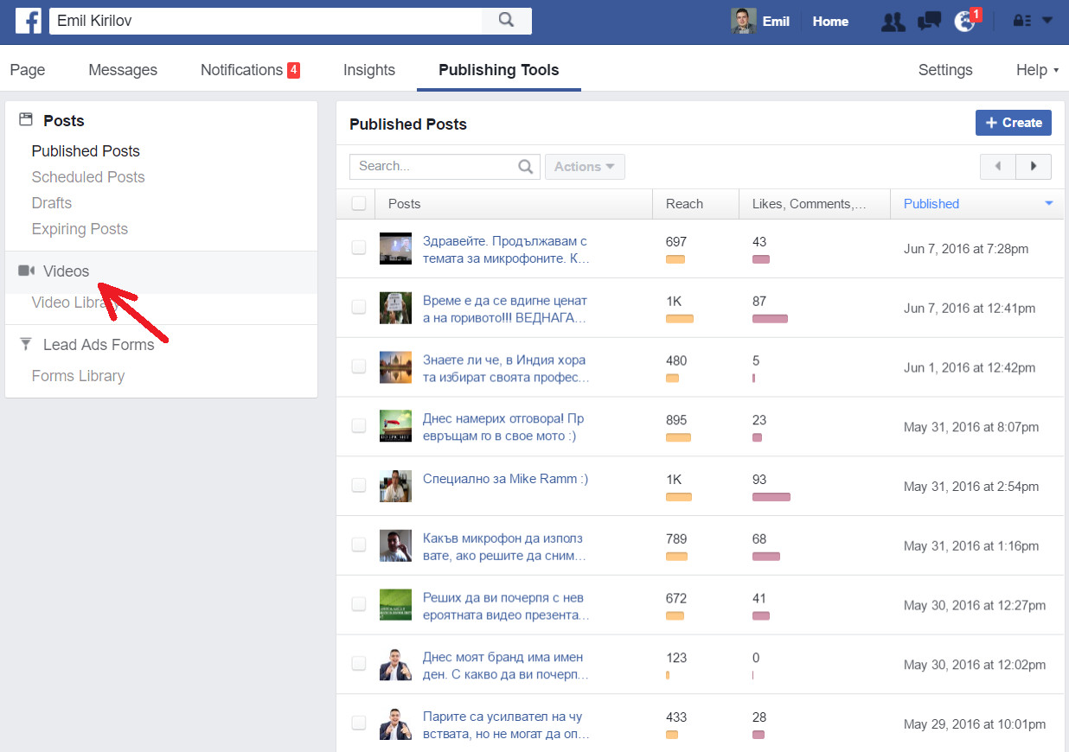Click the Lead Ads Forms funnel icon

tap(25, 344)
